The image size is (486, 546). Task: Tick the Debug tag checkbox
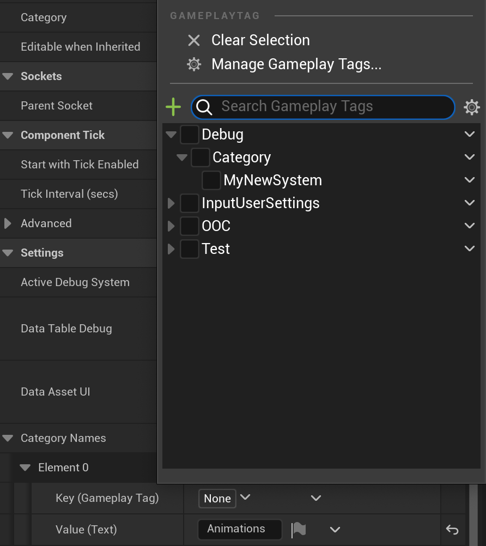[x=190, y=135]
